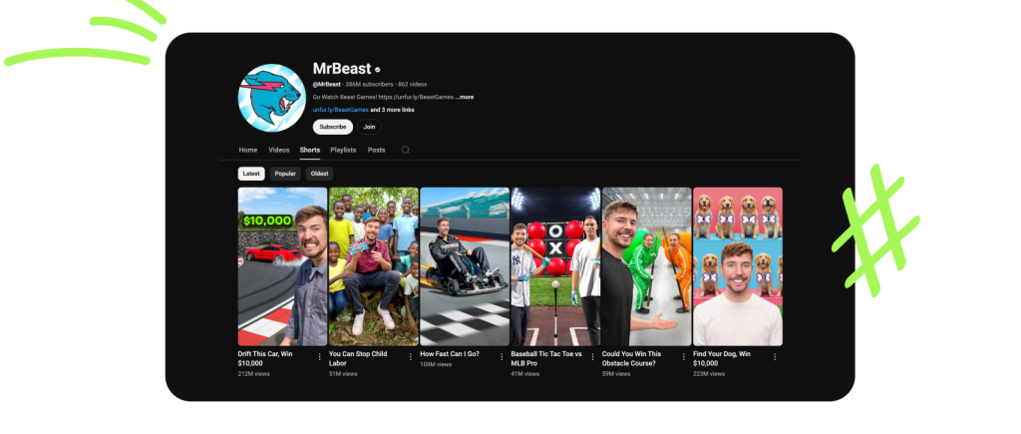Viewport: 1021px width, 434px height.
Task: Play the Baseball Tic Tac Toe thumbnail
Action: (x=555, y=266)
